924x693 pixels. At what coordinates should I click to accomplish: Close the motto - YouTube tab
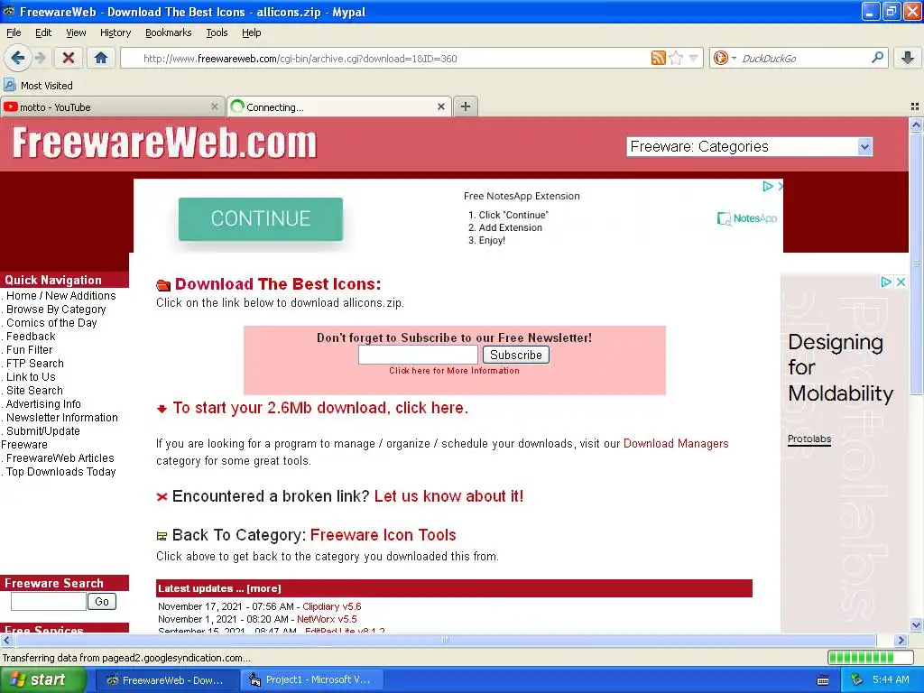pos(215,106)
